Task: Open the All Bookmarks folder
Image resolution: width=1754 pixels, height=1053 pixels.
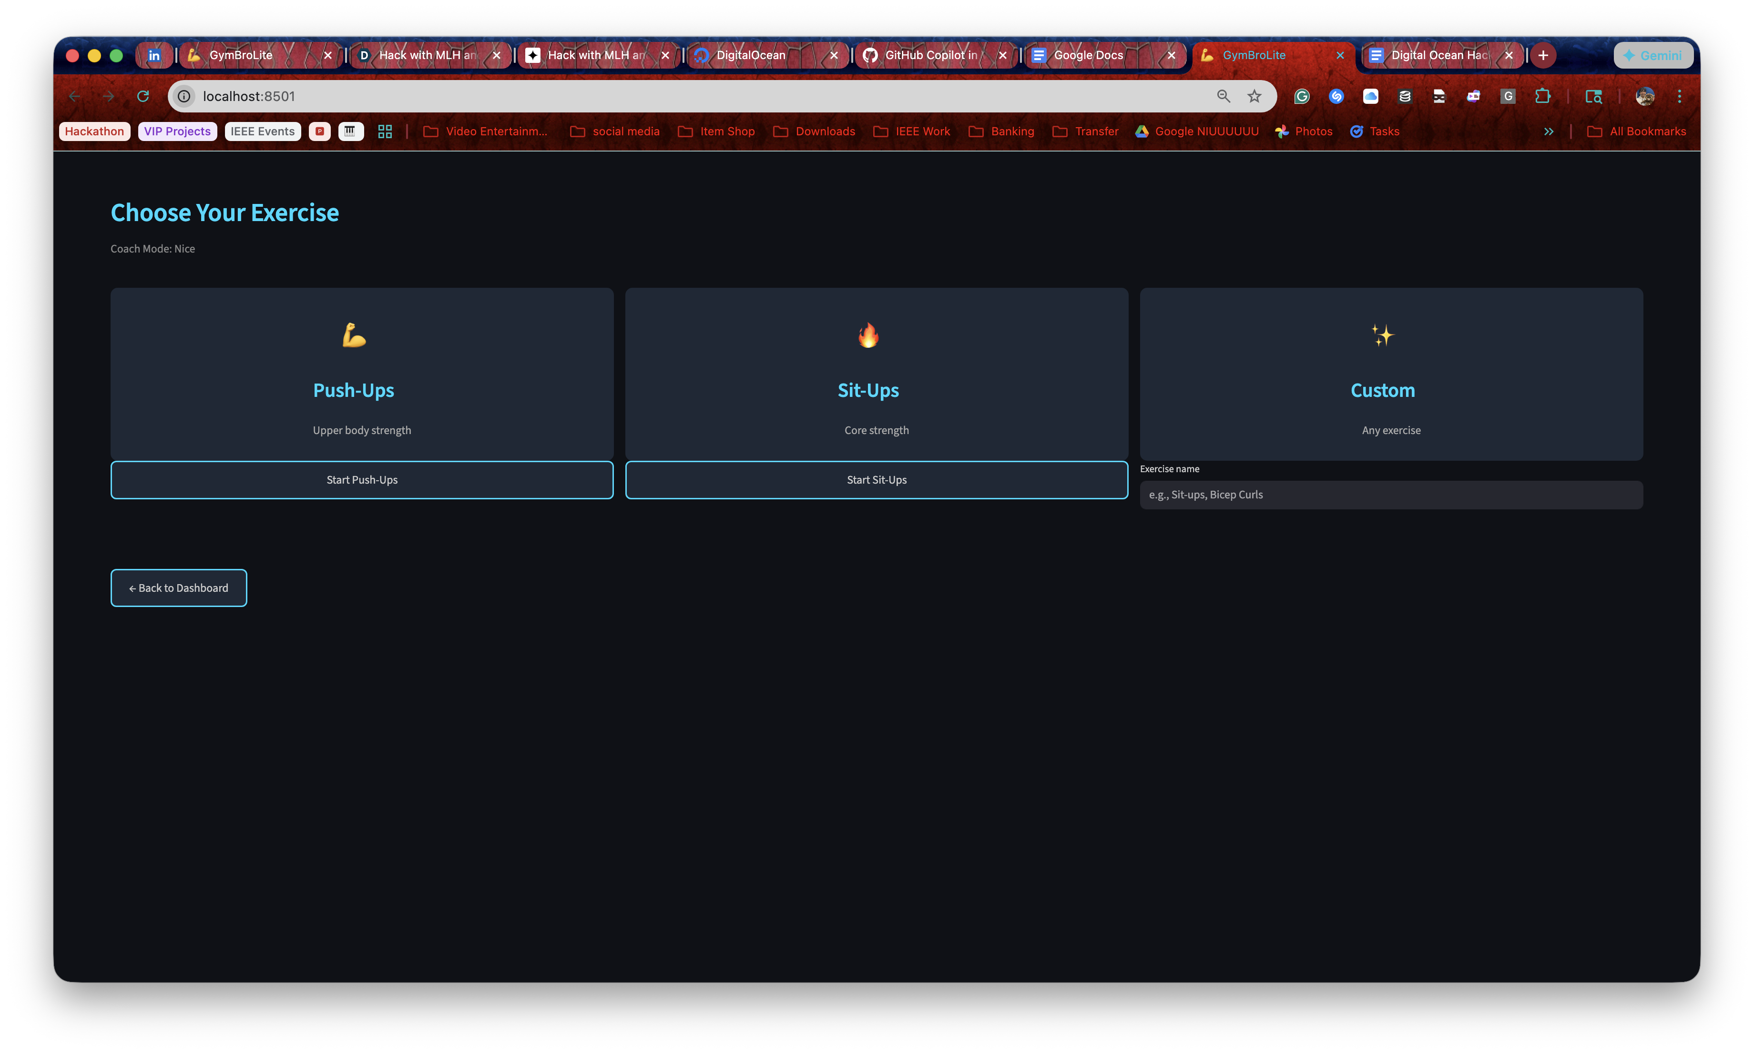Action: [1636, 132]
